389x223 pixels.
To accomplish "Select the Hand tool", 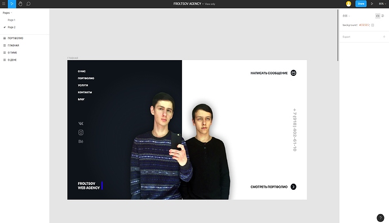I will [20, 4].
